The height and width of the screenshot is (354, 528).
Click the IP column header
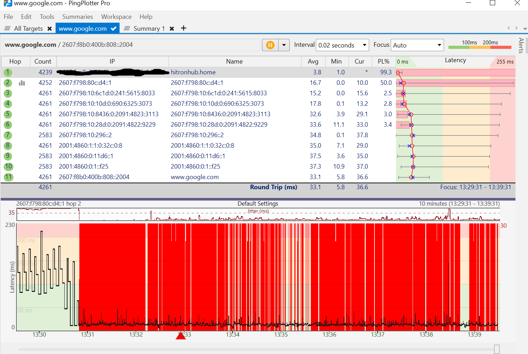(112, 61)
